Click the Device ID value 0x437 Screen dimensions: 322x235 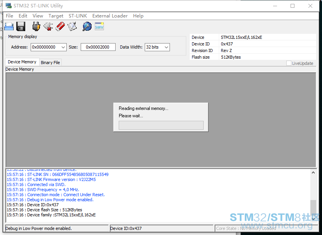tap(227, 44)
